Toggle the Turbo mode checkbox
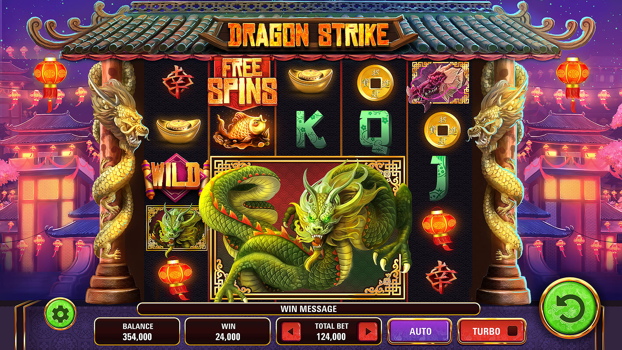The image size is (622, 350). click(x=513, y=331)
